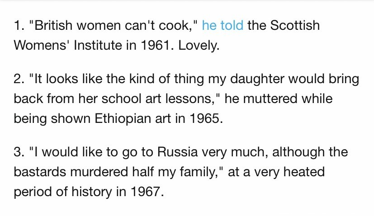Click the phrase "period of history"

click(63, 192)
